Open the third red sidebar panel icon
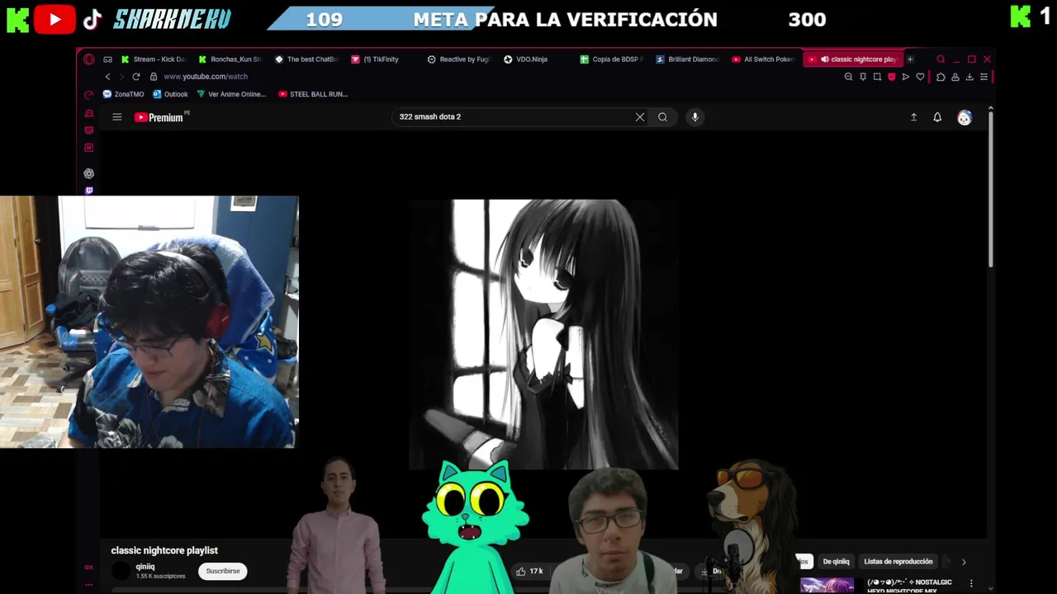Screen dimensions: 1057x594 (x=89, y=130)
